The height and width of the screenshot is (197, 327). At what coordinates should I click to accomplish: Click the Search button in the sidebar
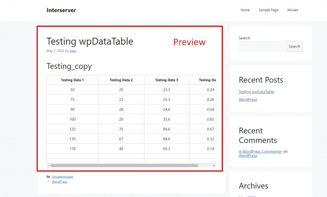click(294, 46)
